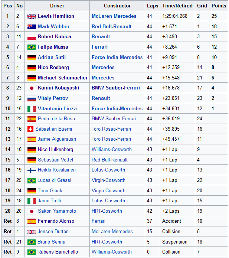229x258 pixels.
Task: Follow the Nico Rosberg driver link
Action: 53,68
